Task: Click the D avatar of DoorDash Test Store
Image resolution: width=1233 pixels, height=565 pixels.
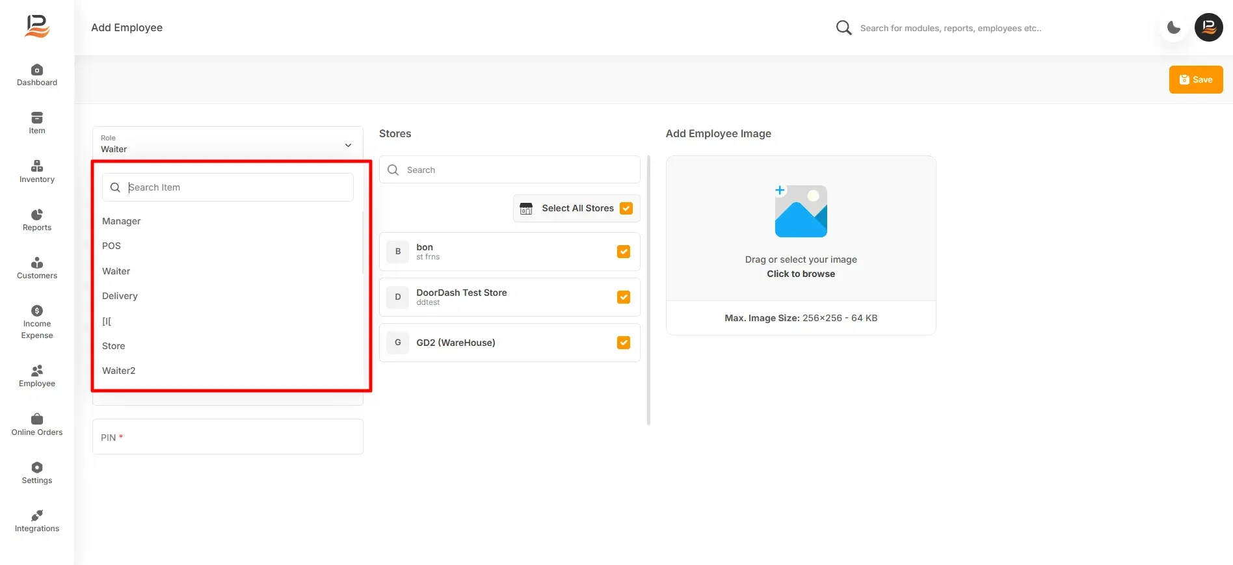Action: pyautogui.click(x=398, y=297)
